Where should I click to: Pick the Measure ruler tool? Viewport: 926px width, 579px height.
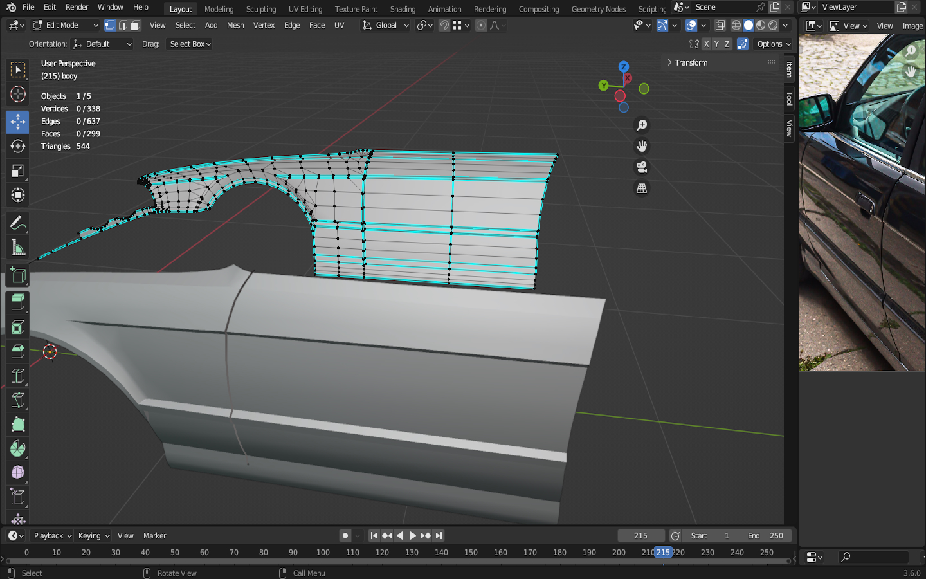coord(17,248)
